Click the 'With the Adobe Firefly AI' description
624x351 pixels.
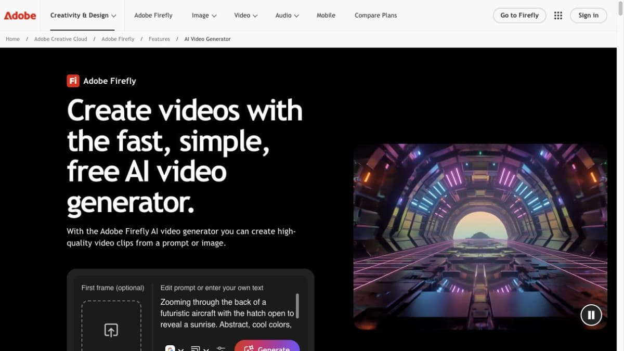181,237
